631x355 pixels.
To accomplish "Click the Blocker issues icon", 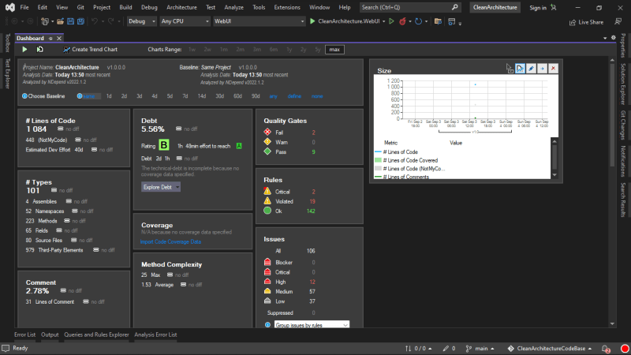I will click(267, 262).
